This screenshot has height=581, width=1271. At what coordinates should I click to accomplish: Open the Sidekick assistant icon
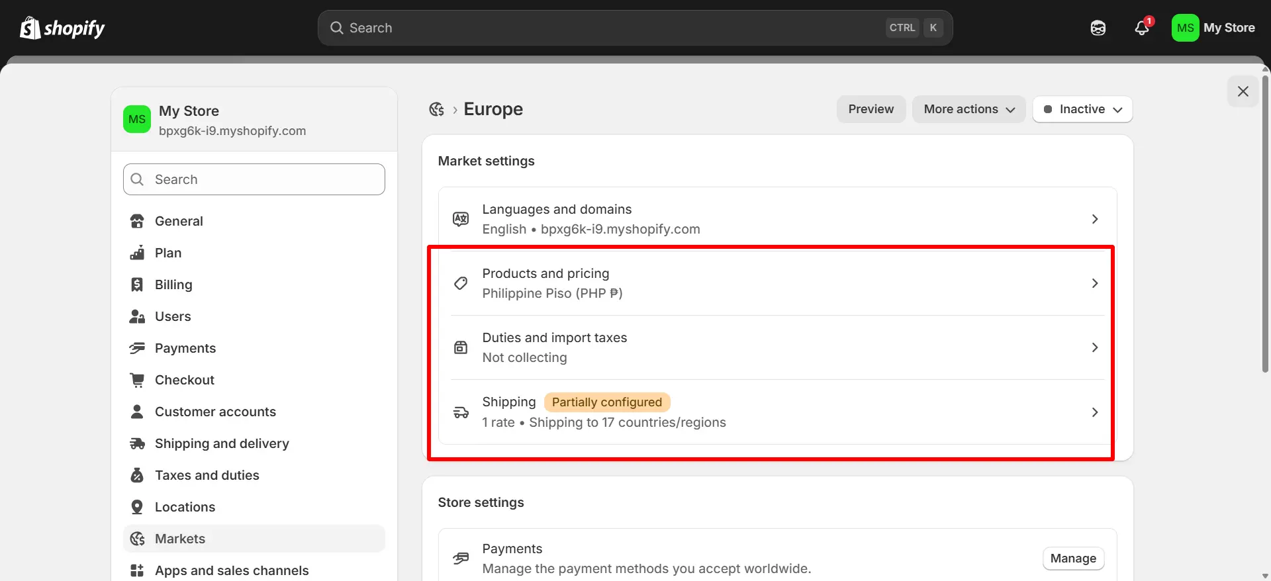tap(1098, 28)
